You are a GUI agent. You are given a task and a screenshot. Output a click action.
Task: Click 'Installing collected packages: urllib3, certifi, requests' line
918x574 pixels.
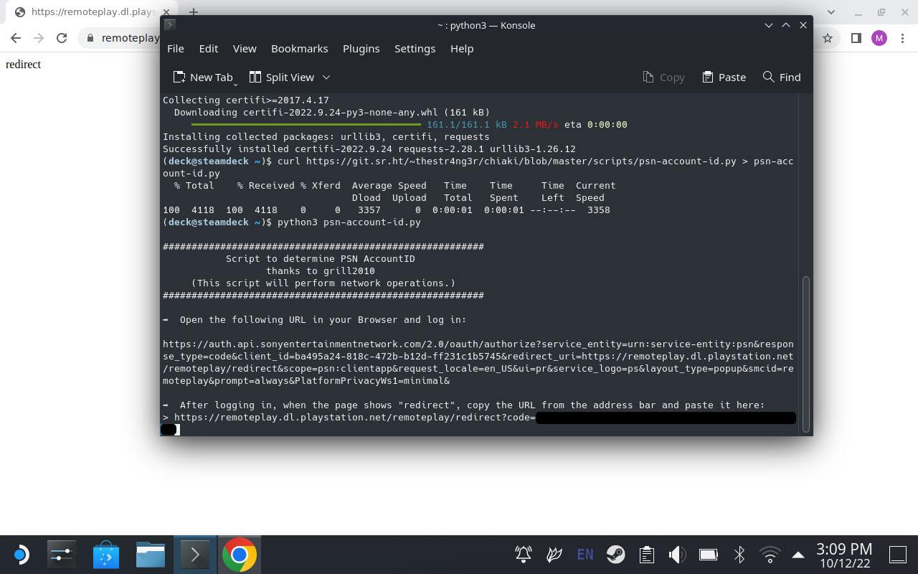pyautogui.click(x=326, y=137)
